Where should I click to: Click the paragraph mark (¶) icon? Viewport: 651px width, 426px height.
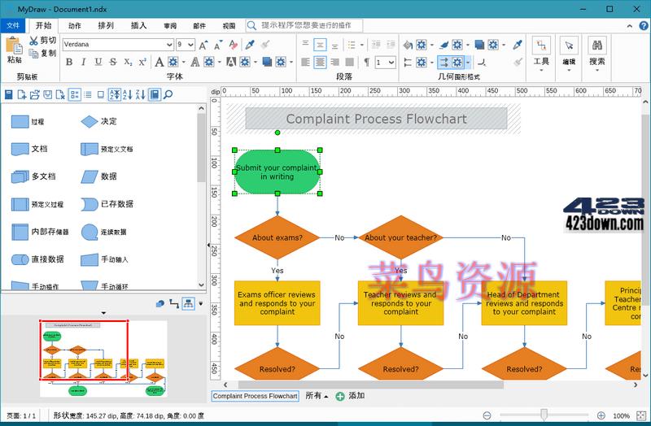coord(367,63)
